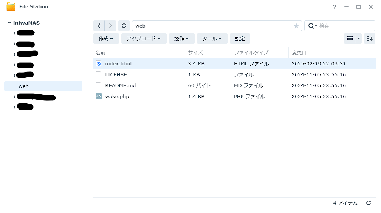Minimize the File Station window

coord(347,7)
